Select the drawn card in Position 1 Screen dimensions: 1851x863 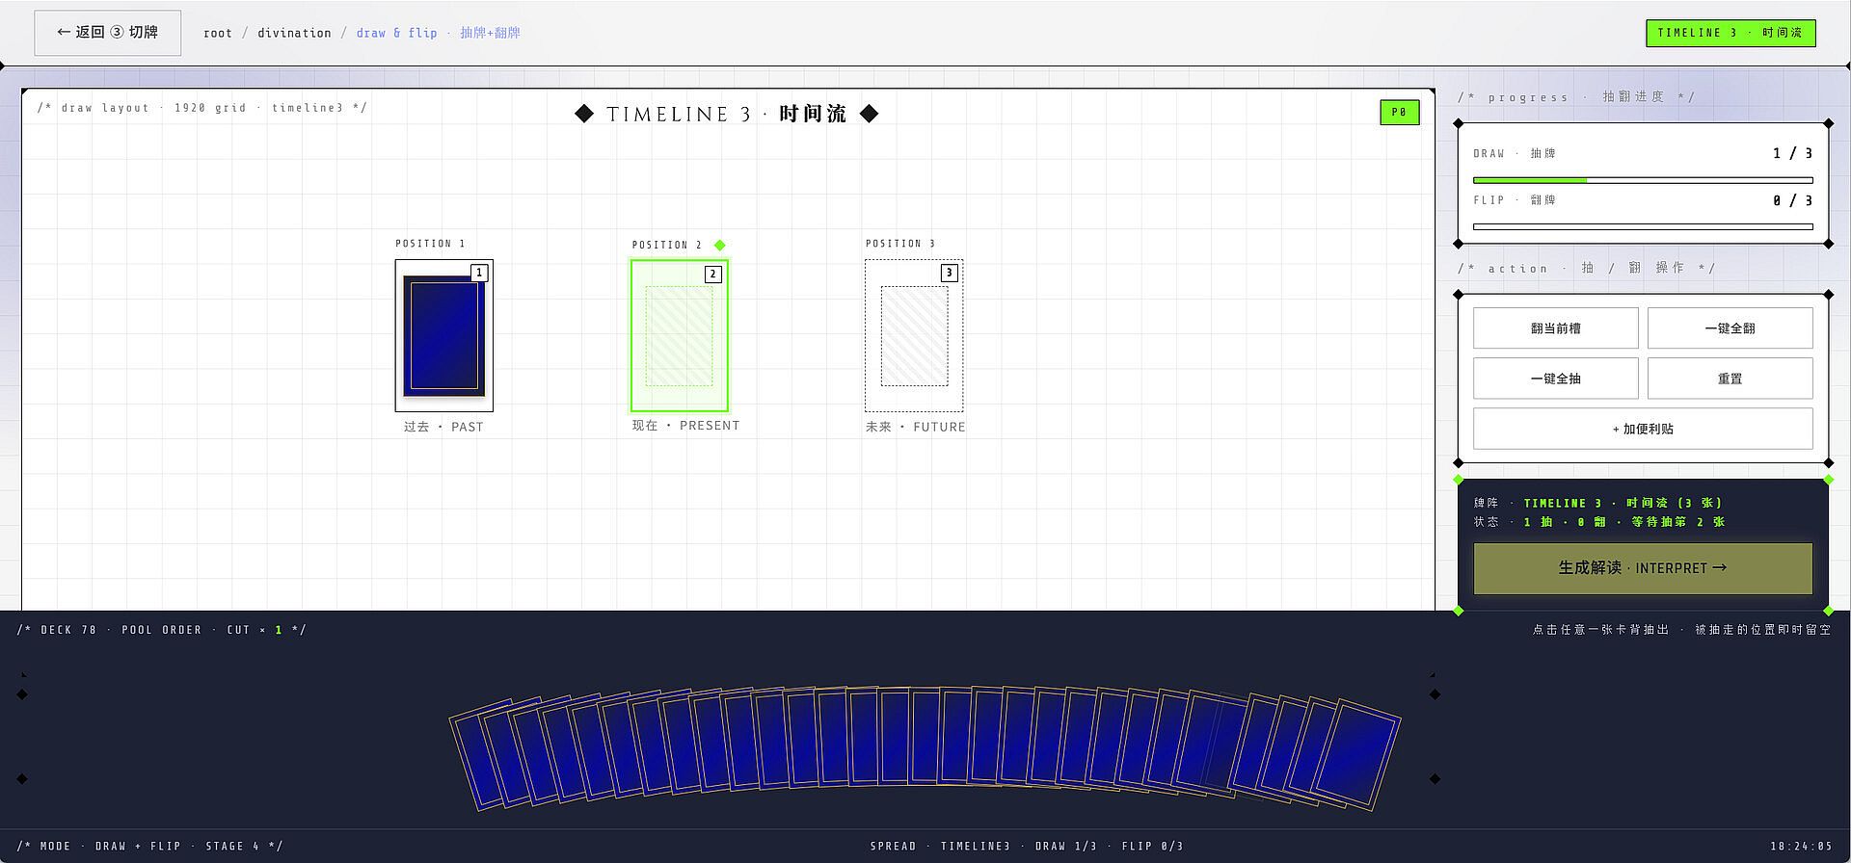point(443,335)
